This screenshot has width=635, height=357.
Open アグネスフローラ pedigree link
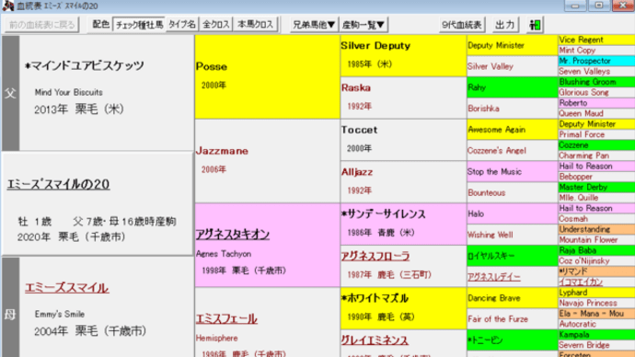click(375, 256)
